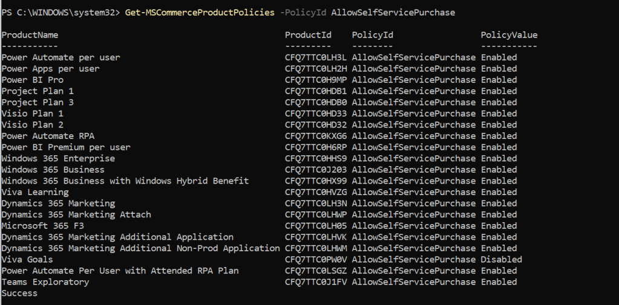The height and width of the screenshot is (305, 619).
Task: Click the ProductName column header
Action: pyautogui.click(x=30, y=35)
